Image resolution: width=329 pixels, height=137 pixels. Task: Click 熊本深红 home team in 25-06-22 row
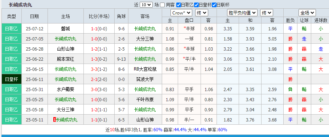pos(65,59)
